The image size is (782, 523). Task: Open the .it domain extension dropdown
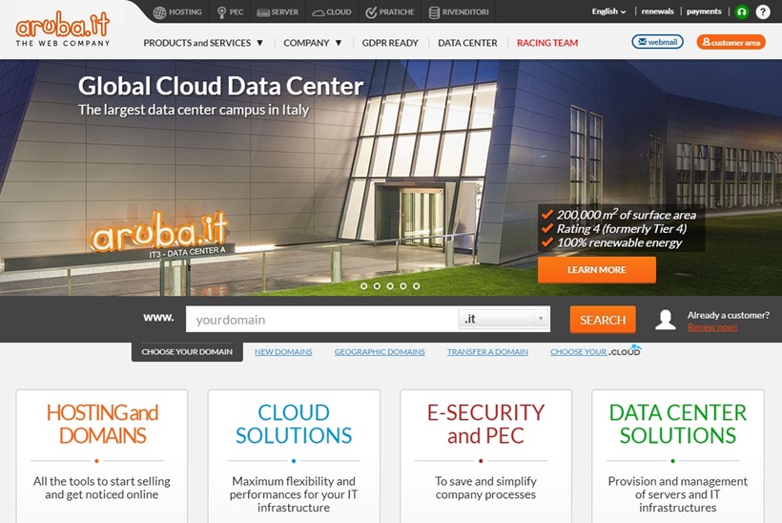click(x=504, y=319)
